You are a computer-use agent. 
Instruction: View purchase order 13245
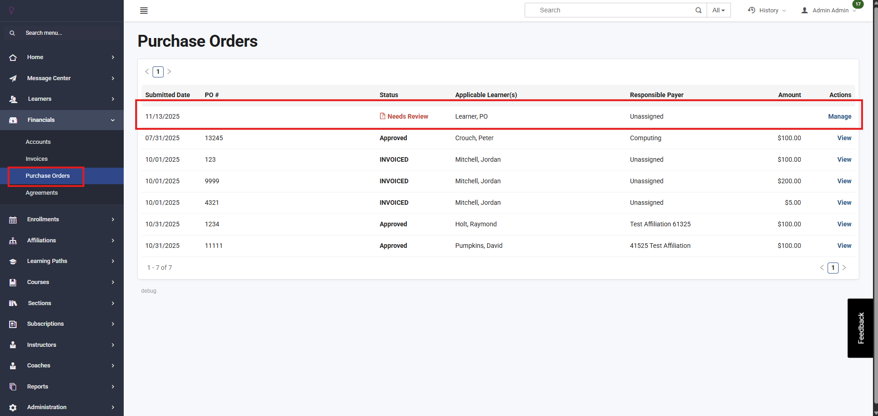[844, 138]
